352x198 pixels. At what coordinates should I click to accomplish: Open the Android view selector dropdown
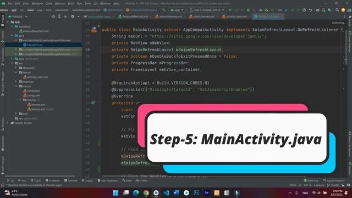[18, 16]
